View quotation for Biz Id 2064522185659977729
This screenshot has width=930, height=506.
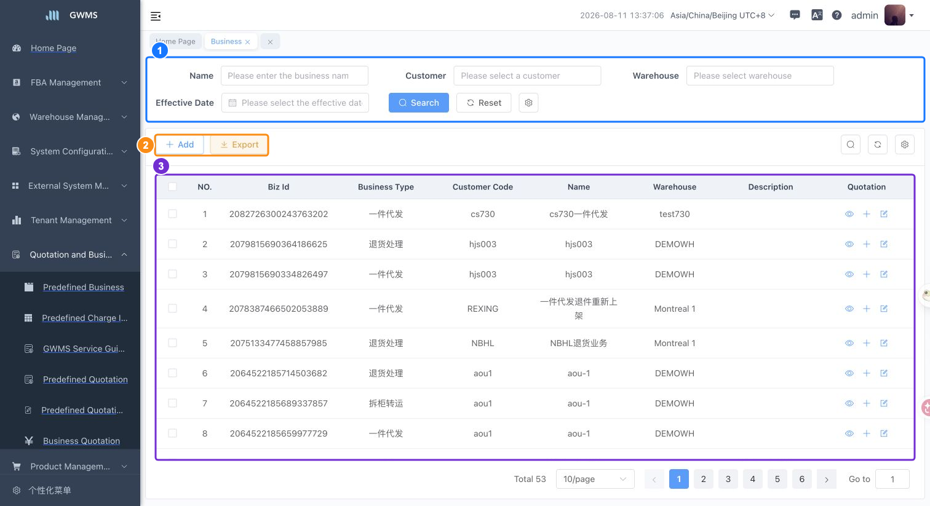point(849,433)
